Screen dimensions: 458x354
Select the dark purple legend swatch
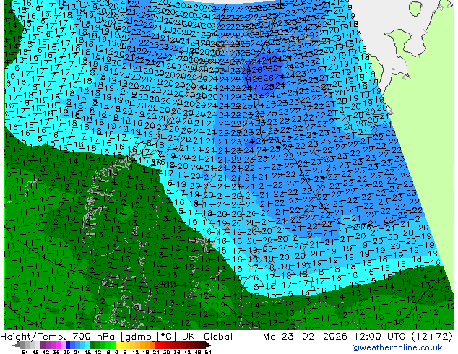click(43, 345)
